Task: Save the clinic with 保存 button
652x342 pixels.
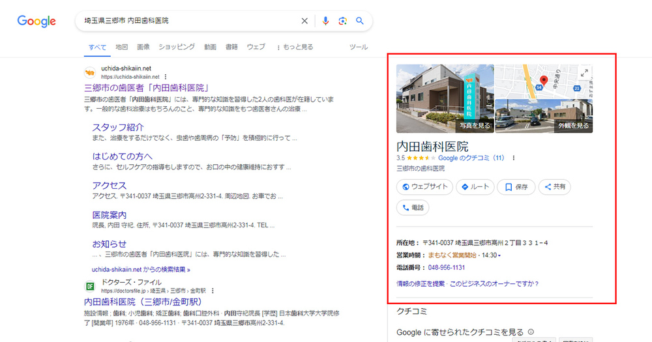Action: pyautogui.click(x=516, y=187)
